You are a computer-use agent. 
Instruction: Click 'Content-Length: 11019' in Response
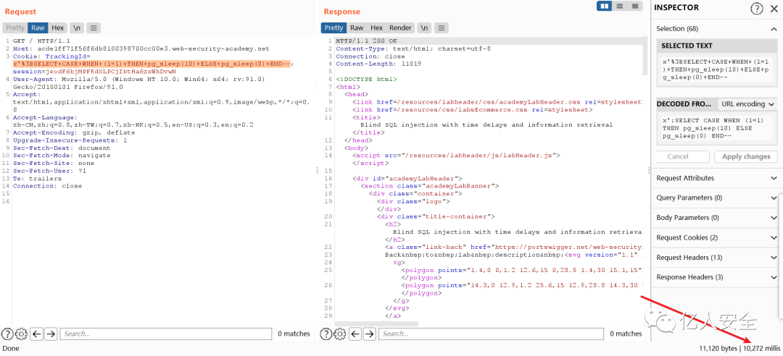[378, 64]
